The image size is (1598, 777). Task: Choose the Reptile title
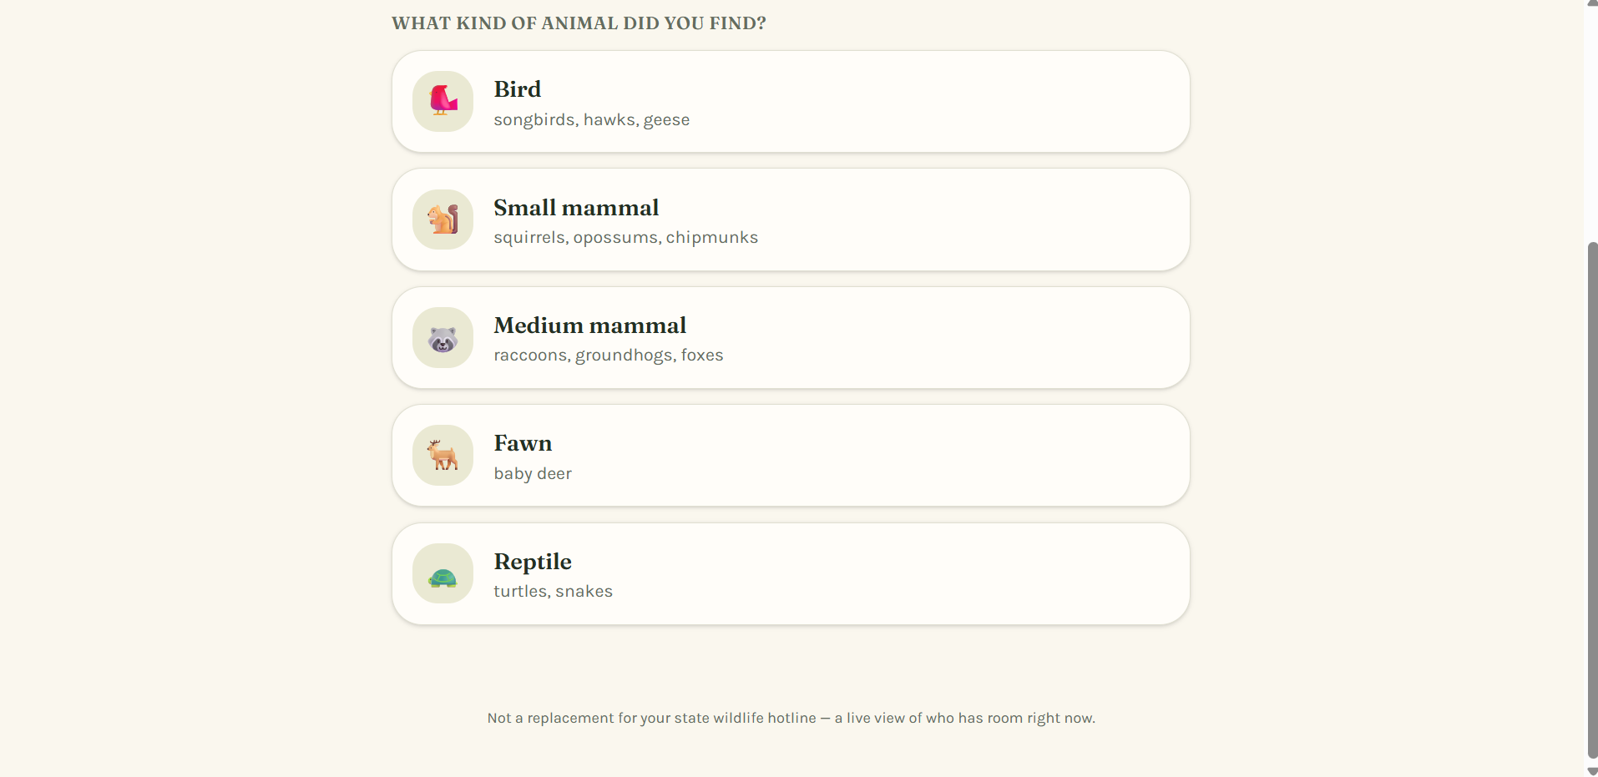tap(533, 562)
